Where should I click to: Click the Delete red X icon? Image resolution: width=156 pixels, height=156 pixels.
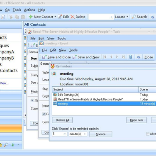(73, 17)
